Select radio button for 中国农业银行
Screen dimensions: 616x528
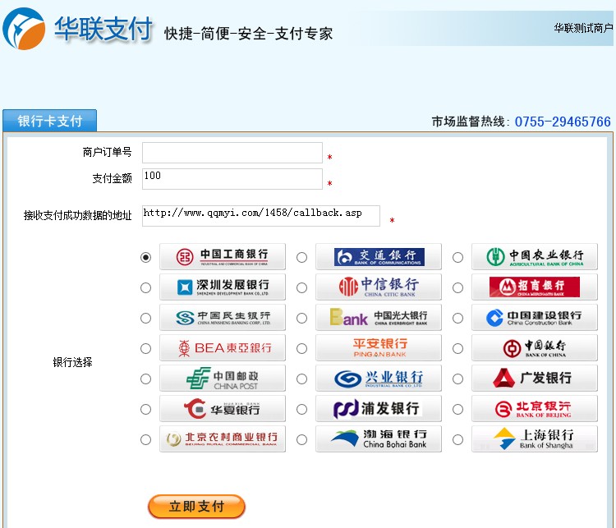point(457,257)
